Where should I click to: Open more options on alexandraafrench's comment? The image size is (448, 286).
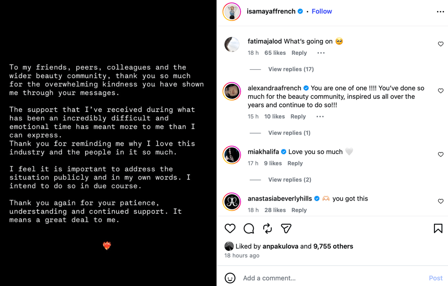[320, 117]
